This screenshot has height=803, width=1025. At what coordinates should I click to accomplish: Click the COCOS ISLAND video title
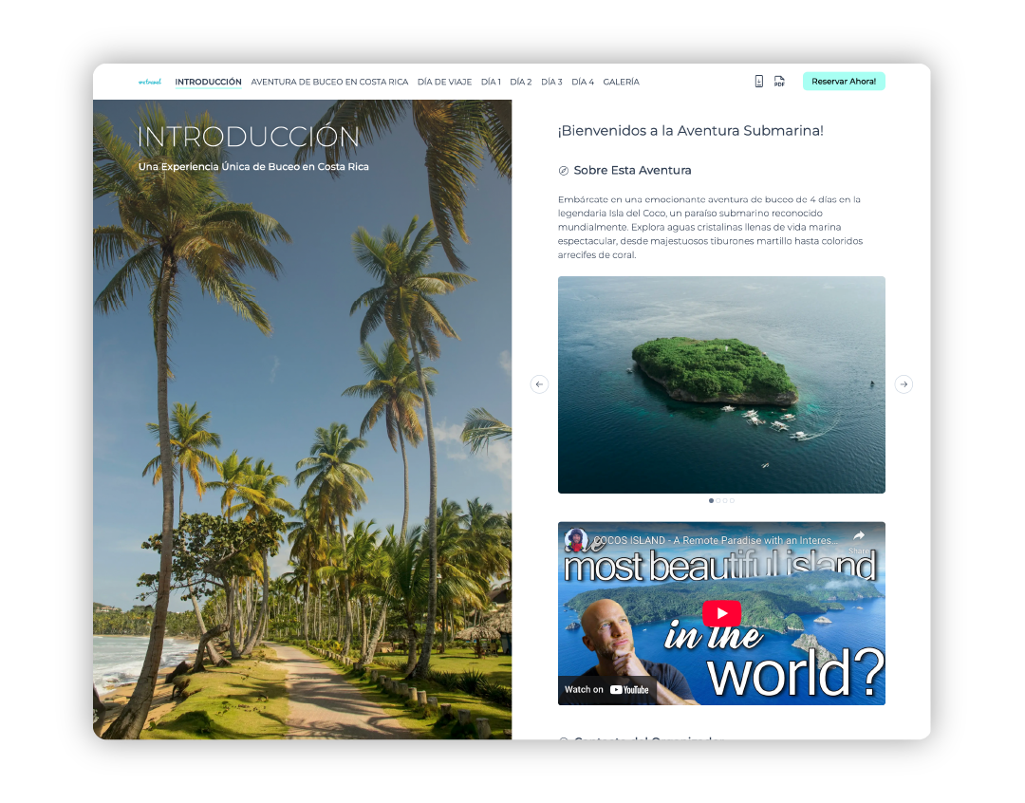click(x=716, y=540)
